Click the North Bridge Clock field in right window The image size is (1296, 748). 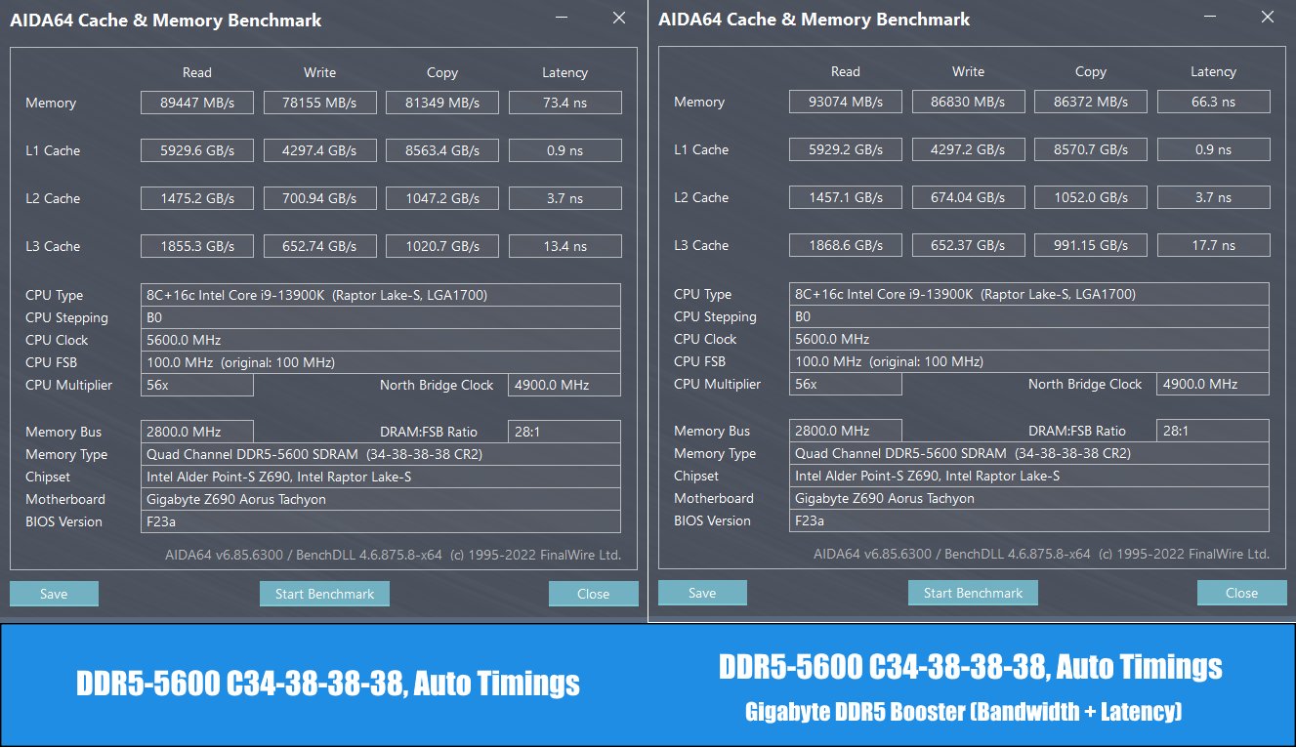(x=1213, y=384)
